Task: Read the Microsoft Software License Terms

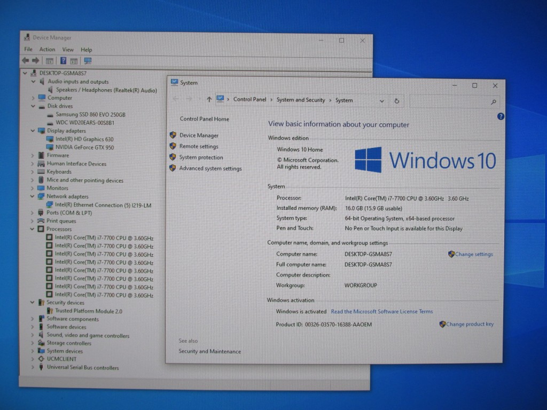Action: click(381, 311)
